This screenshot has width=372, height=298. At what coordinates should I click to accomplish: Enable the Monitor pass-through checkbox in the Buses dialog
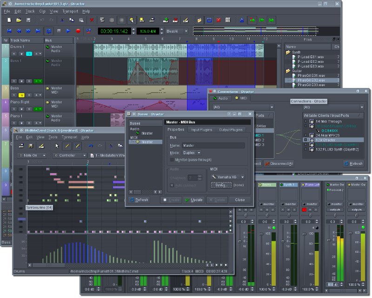[172, 160]
